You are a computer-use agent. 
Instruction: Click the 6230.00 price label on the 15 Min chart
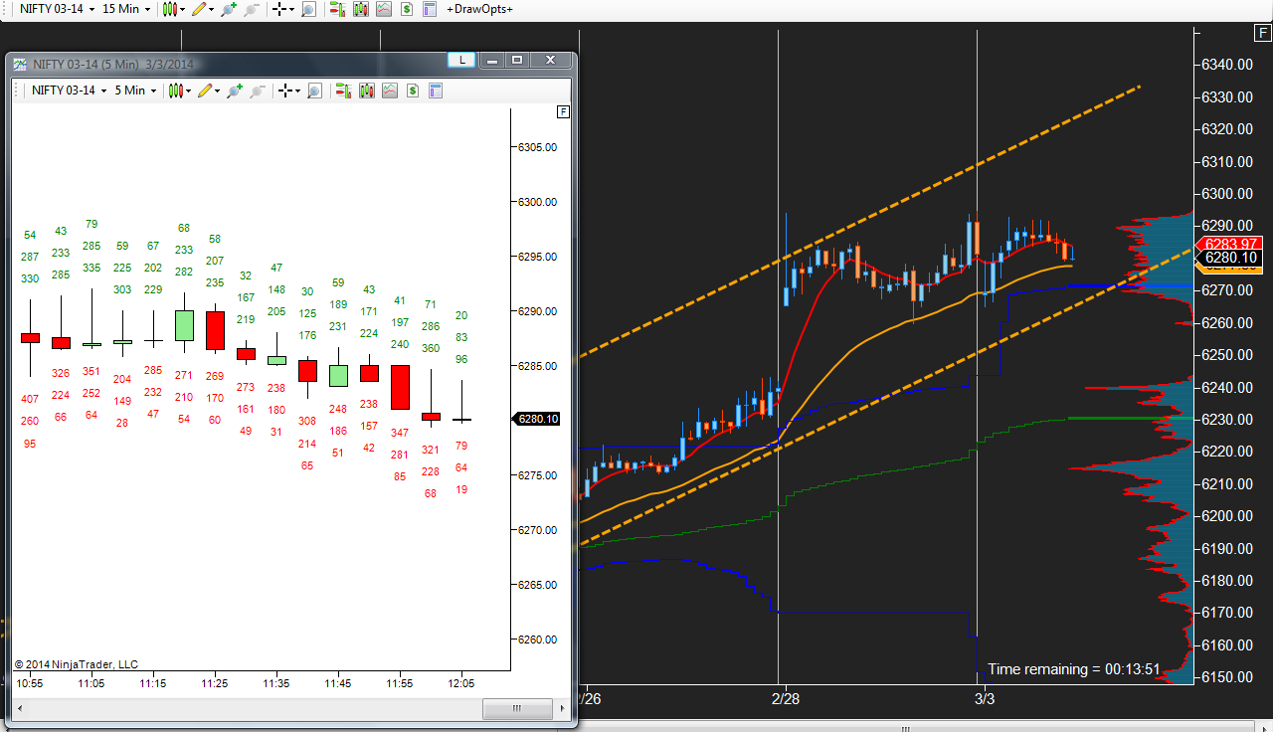click(x=1225, y=420)
